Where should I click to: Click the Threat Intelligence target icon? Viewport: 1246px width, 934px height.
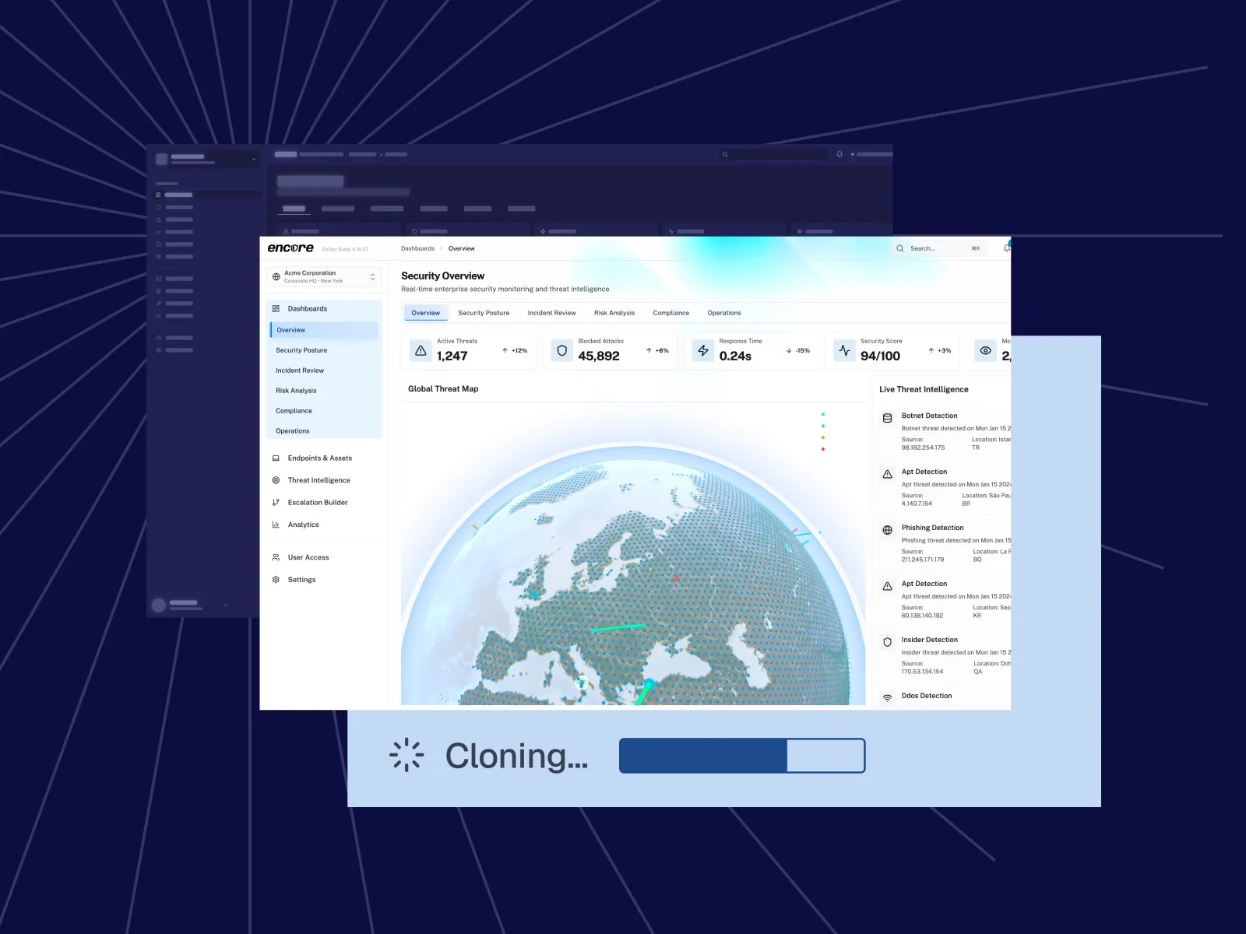[276, 480]
